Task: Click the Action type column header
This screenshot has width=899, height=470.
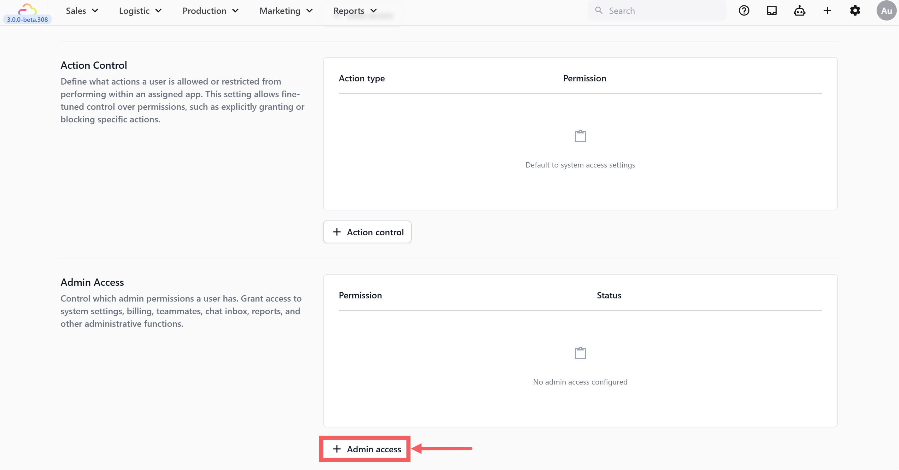Action: [x=361, y=79]
